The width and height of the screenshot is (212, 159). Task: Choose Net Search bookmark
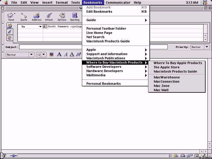(x=116, y=37)
